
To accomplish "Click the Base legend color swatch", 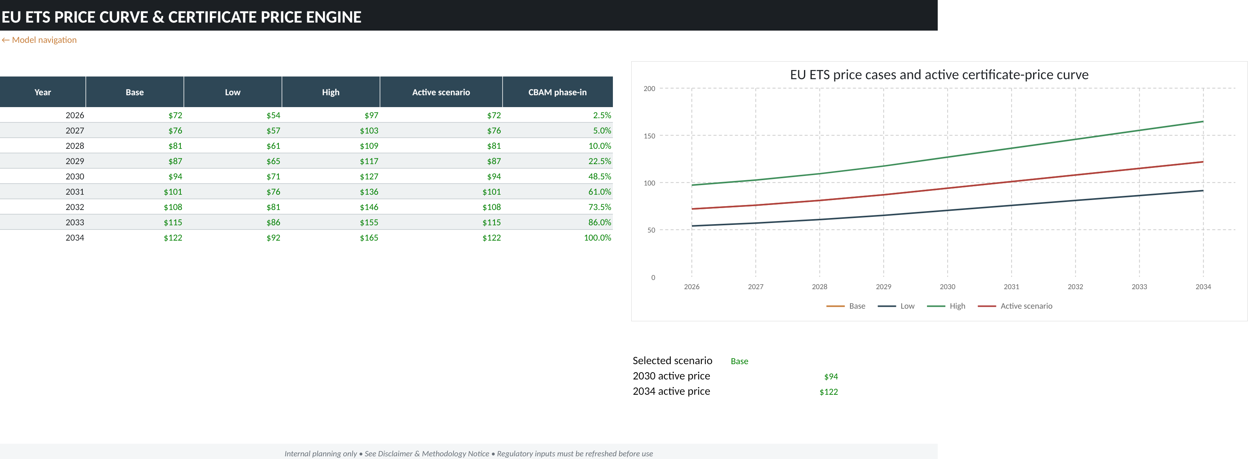I will coord(835,306).
